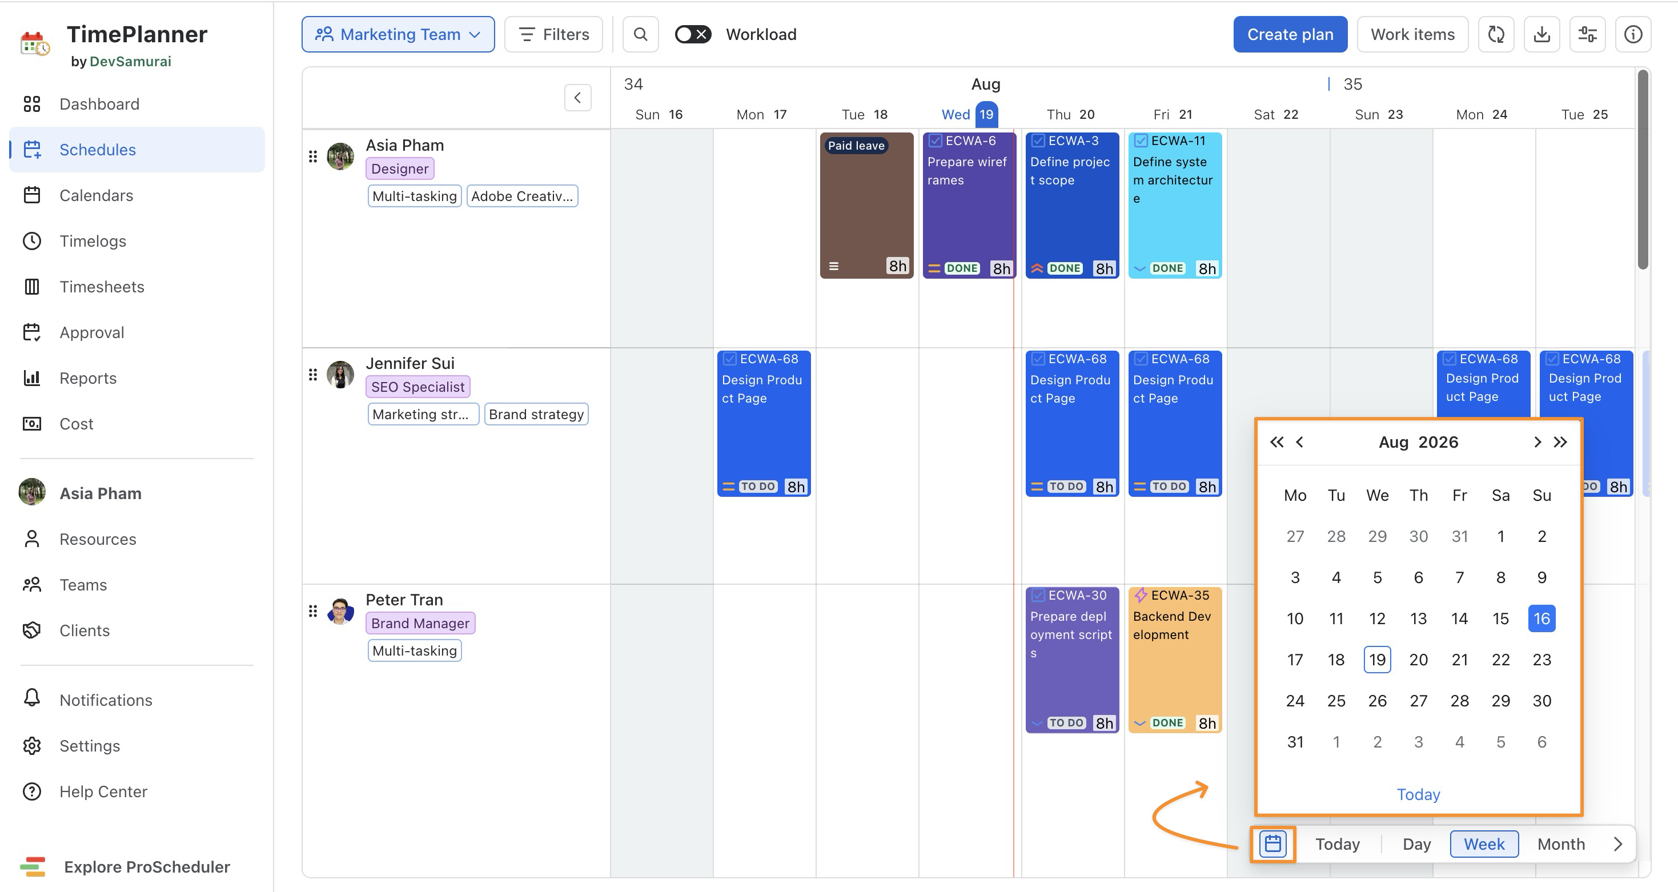Open the Filters panel
Screen dimensions: 1678x892
tap(553, 34)
